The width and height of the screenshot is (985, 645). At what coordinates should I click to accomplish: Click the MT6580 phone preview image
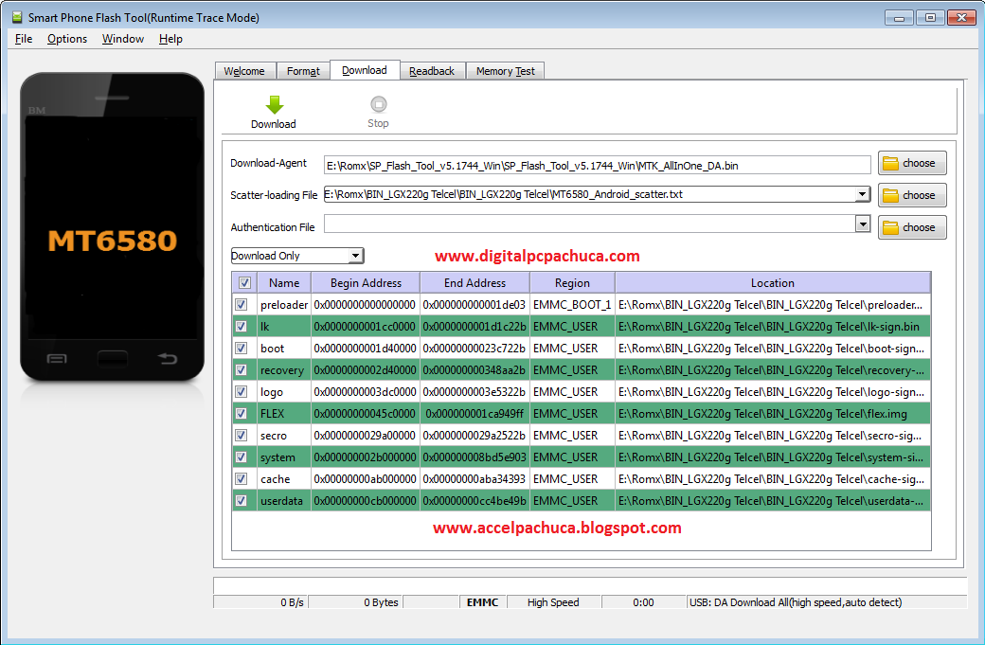[x=113, y=226]
